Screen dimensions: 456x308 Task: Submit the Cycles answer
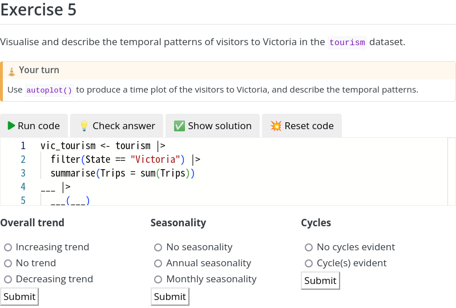tap(320, 281)
